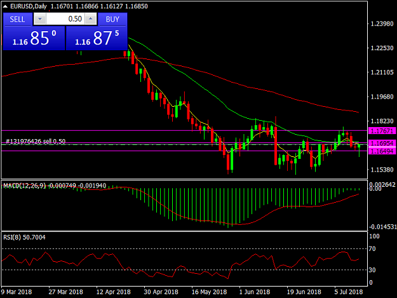Click the 5 Jul 2018 date label
The height and width of the screenshot is (298, 397).
tap(349, 292)
